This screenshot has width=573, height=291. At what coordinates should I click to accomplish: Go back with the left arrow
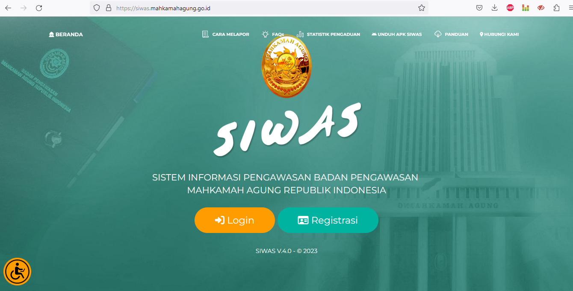coord(8,8)
